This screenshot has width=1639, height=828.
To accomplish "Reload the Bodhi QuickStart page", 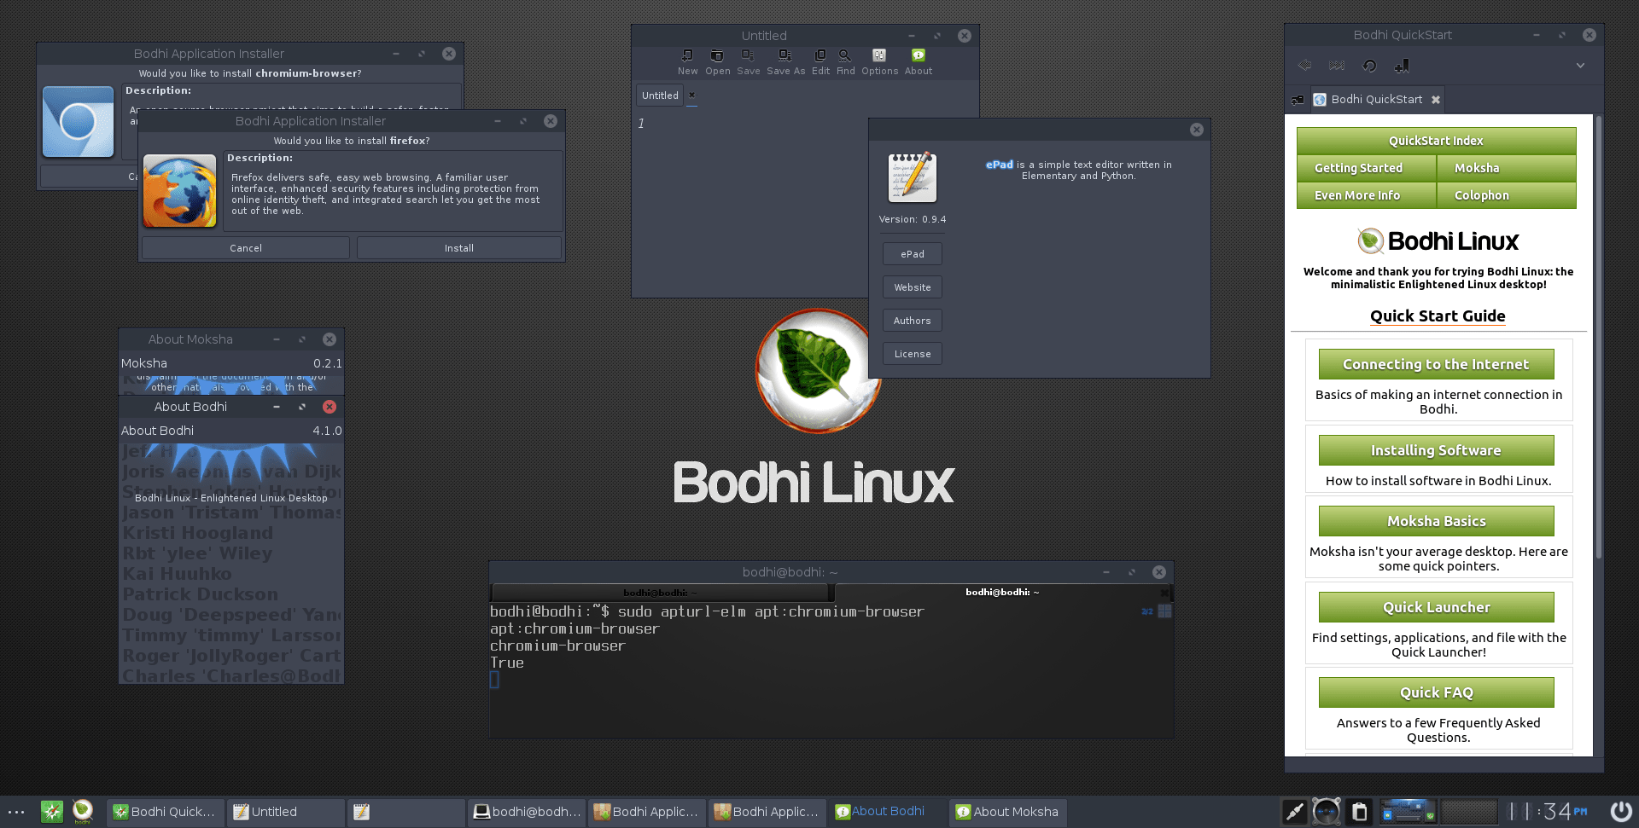I will [1368, 65].
